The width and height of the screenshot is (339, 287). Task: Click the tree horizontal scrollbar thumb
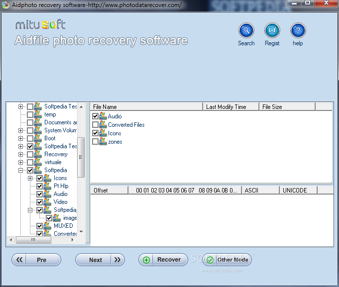coord(33,240)
